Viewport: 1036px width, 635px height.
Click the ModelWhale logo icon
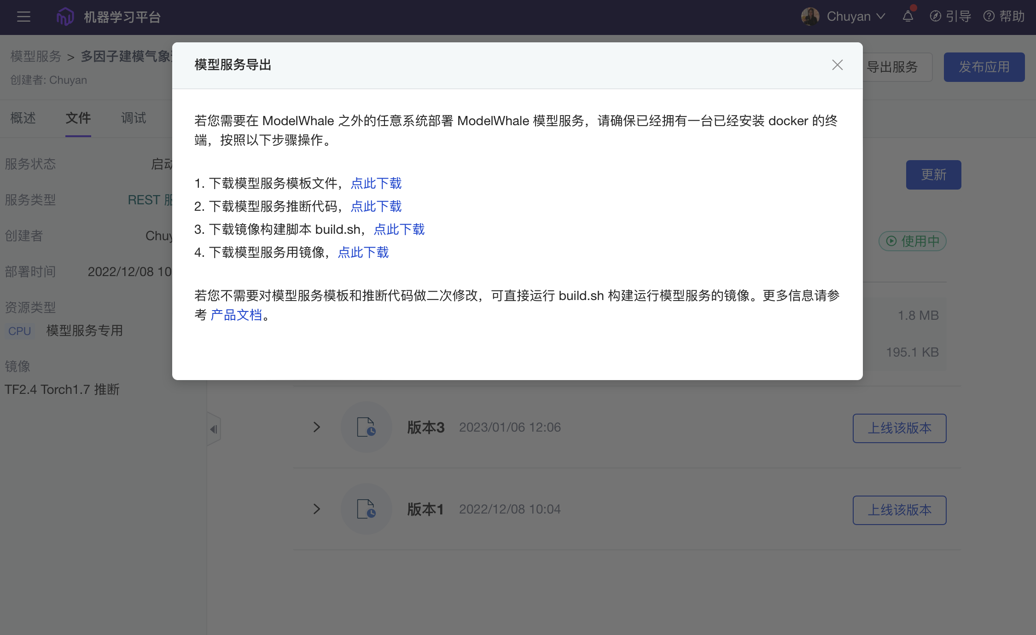[65, 17]
